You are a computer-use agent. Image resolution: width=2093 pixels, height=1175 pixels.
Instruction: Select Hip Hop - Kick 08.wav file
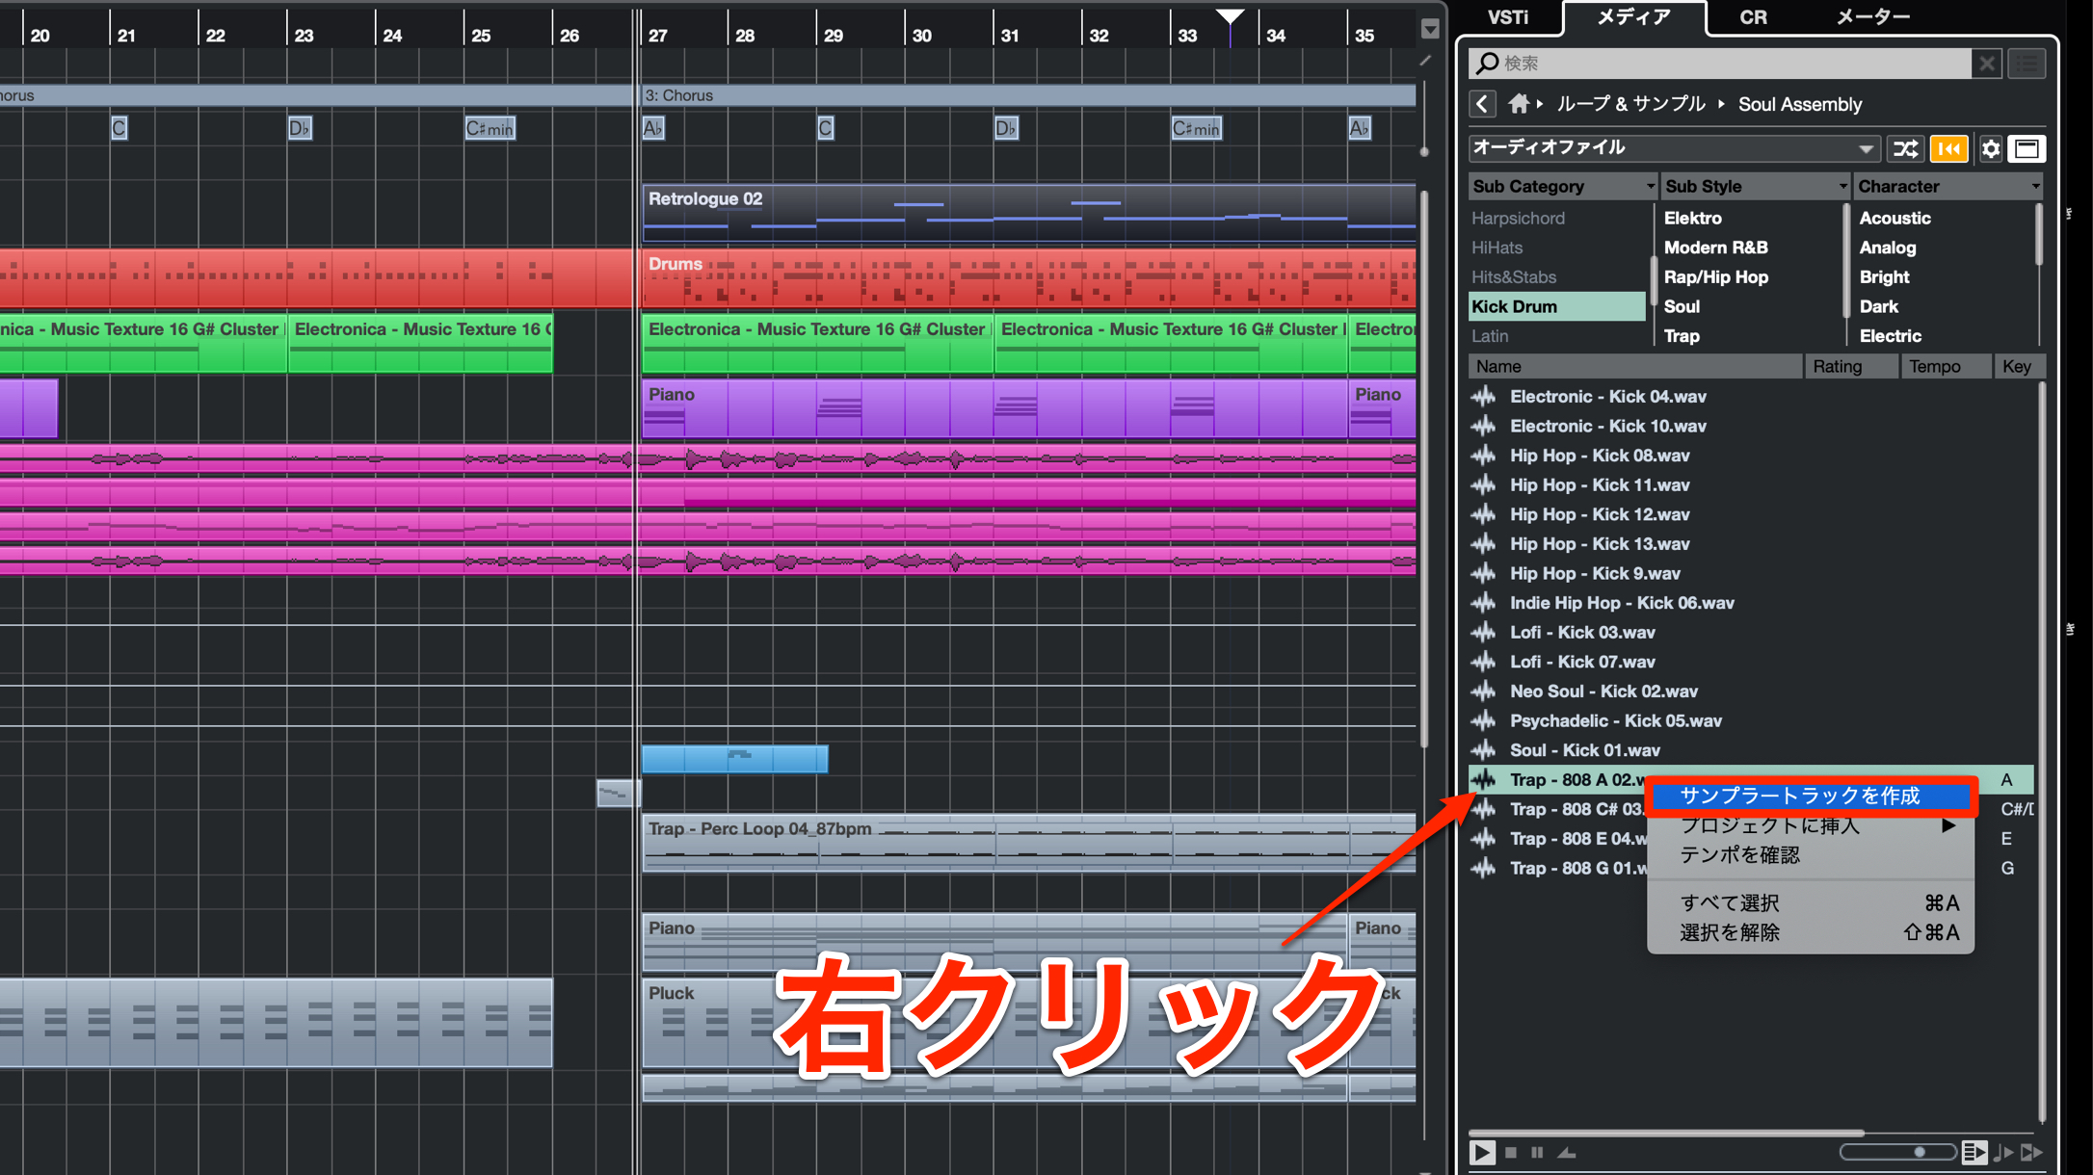pos(1600,456)
